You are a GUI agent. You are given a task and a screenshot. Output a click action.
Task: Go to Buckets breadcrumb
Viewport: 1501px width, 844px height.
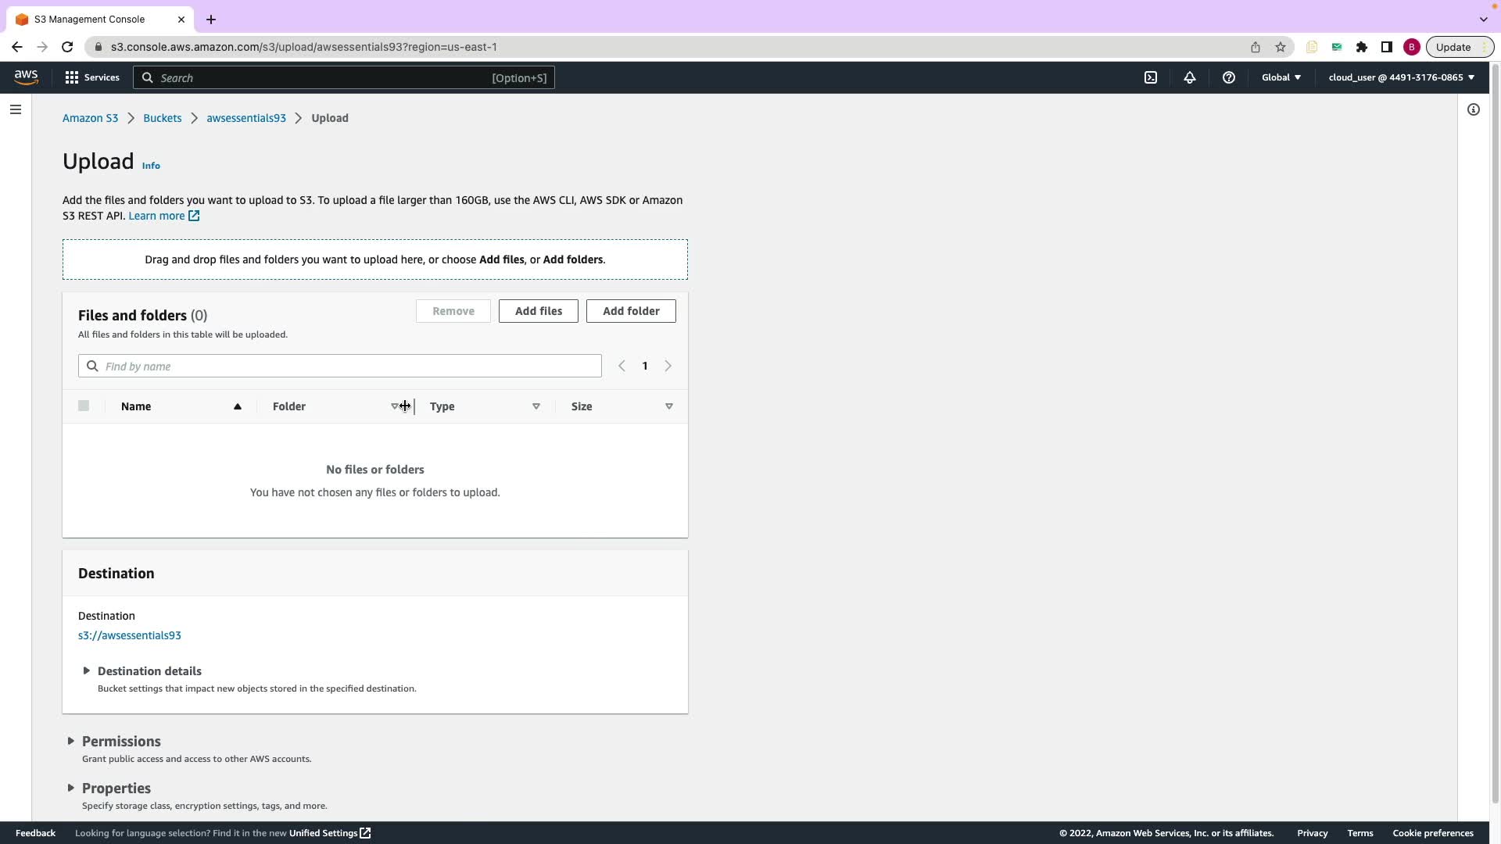[162, 118]
